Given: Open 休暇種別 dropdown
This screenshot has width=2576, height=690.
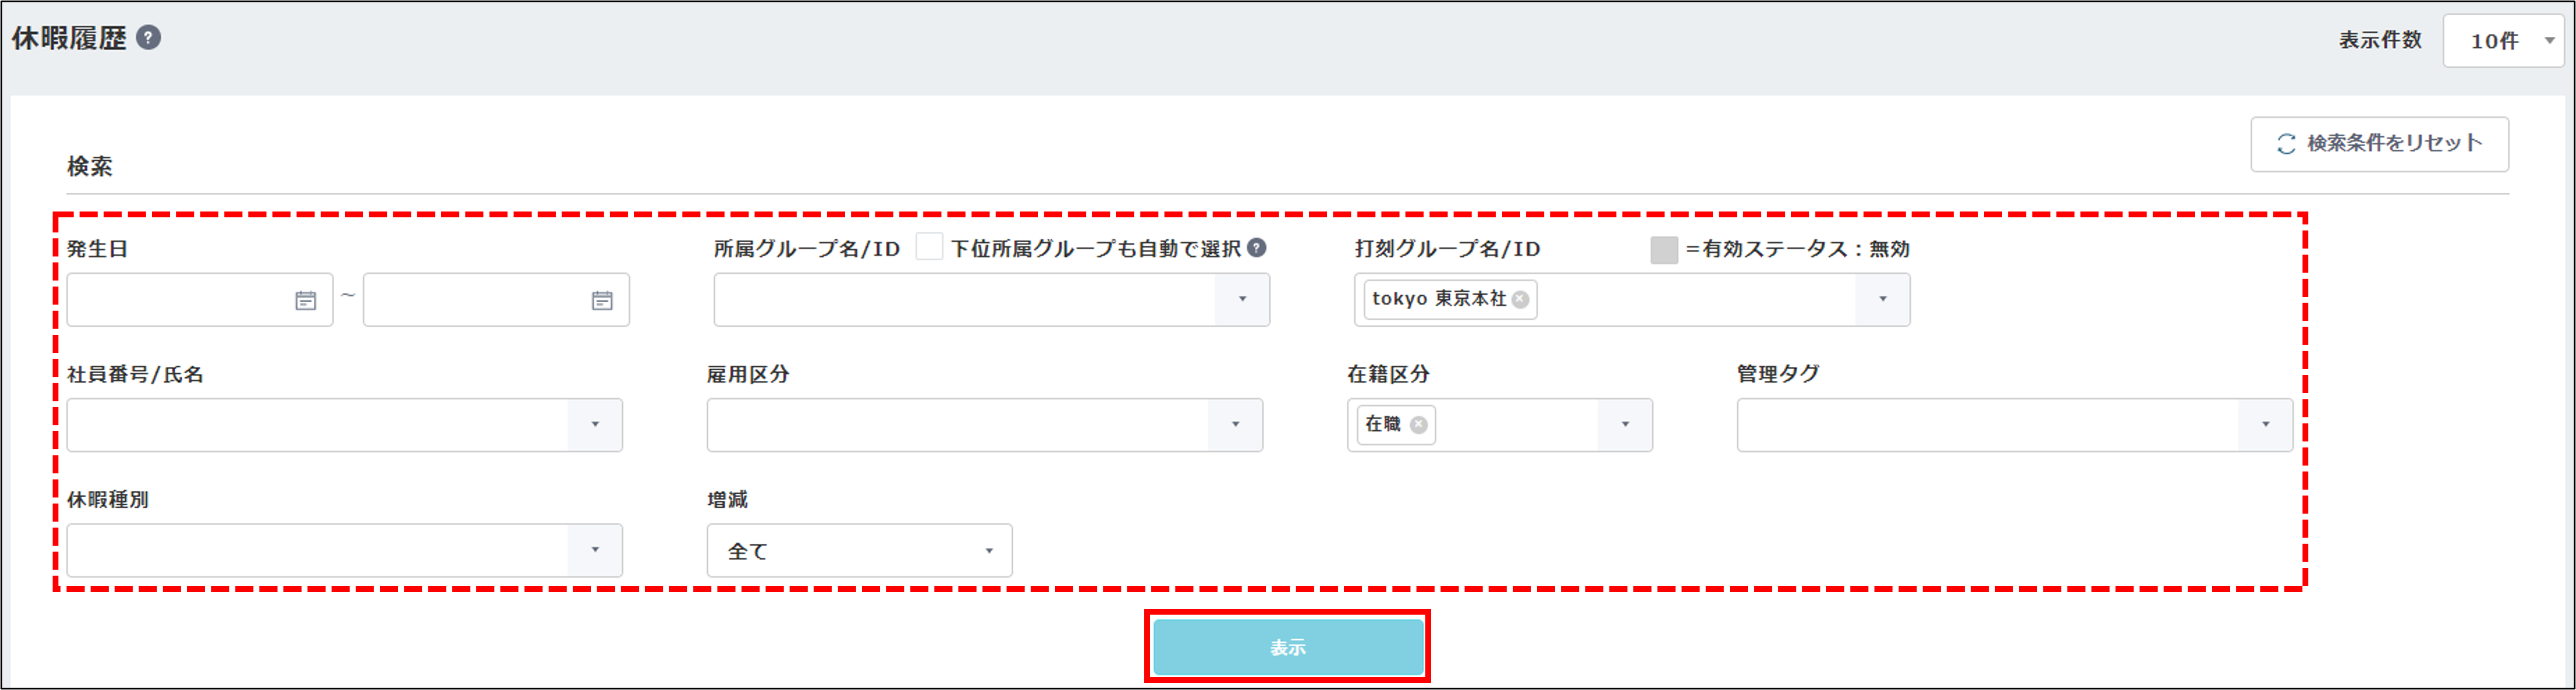Looking at the screenshot, I should 595,550.
